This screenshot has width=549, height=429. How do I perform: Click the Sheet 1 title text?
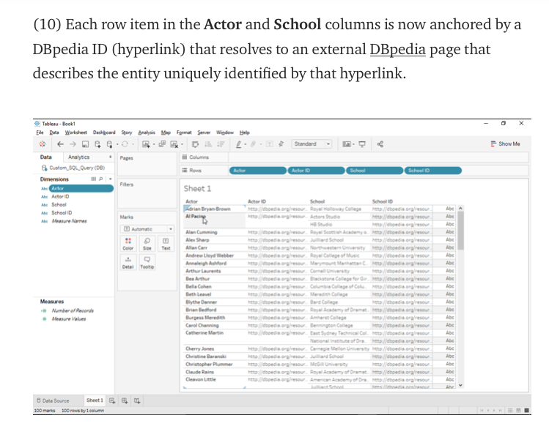click(197, 189)
